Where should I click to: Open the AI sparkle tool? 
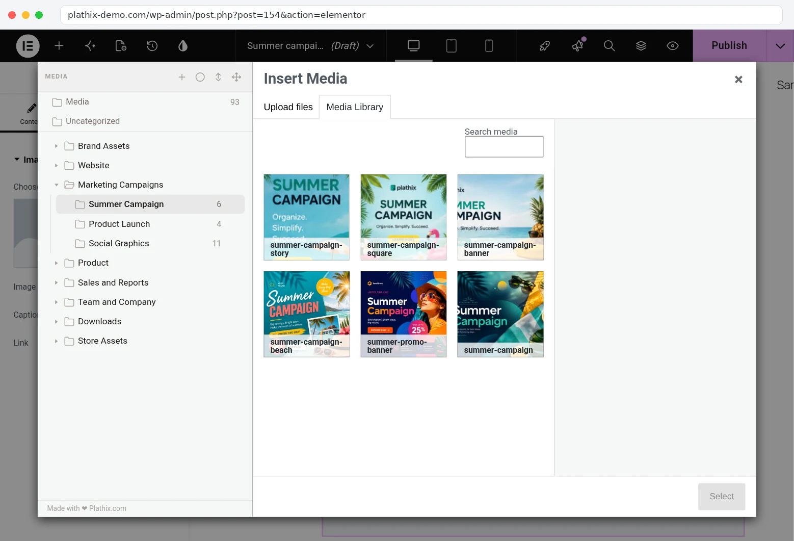pos(90,46)
